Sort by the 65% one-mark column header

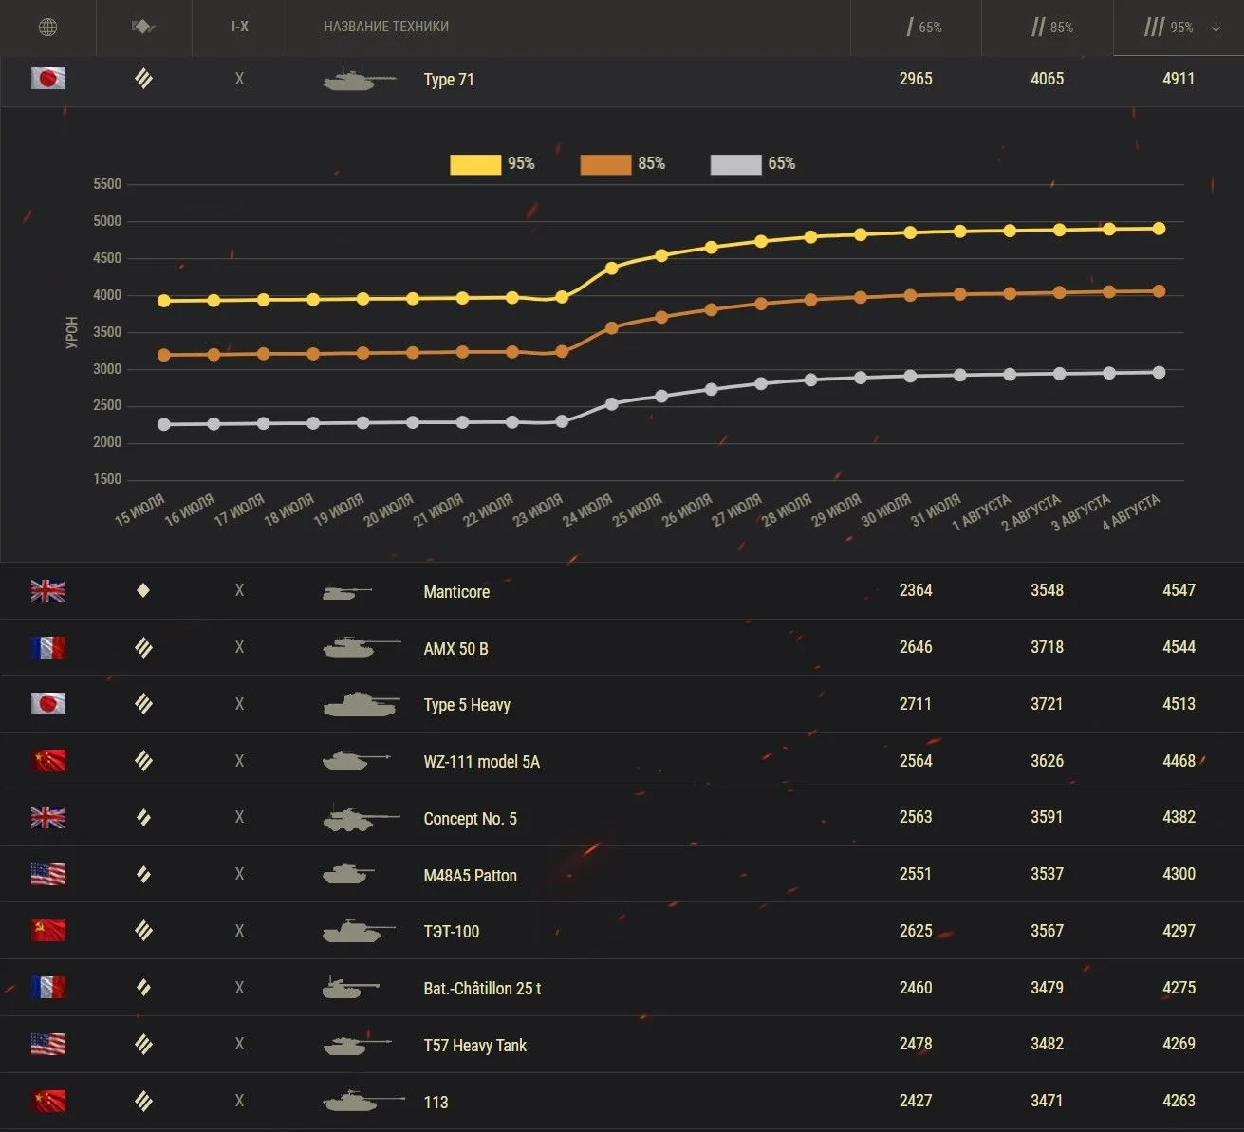tap(924, 27)
